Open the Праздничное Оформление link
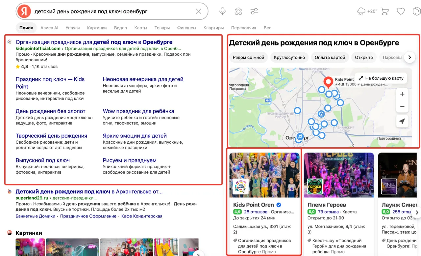Image resolution: width=421 pixels, height=256 pixels. [x=88, y=216]
